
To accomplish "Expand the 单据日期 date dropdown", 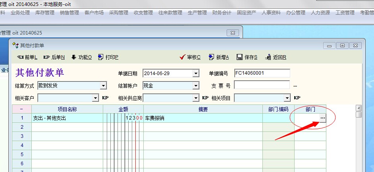I will click(x=195, y=73).
